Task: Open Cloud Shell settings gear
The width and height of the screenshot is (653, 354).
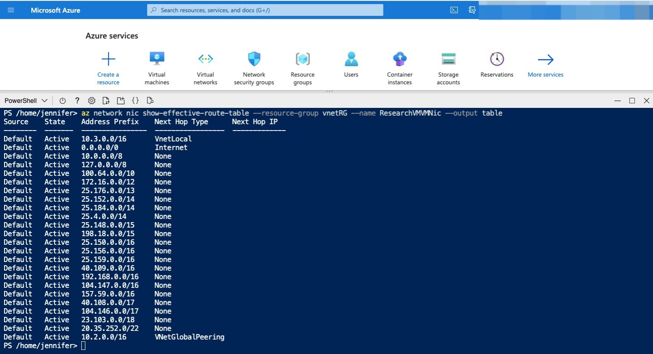Action: (92, 101)
